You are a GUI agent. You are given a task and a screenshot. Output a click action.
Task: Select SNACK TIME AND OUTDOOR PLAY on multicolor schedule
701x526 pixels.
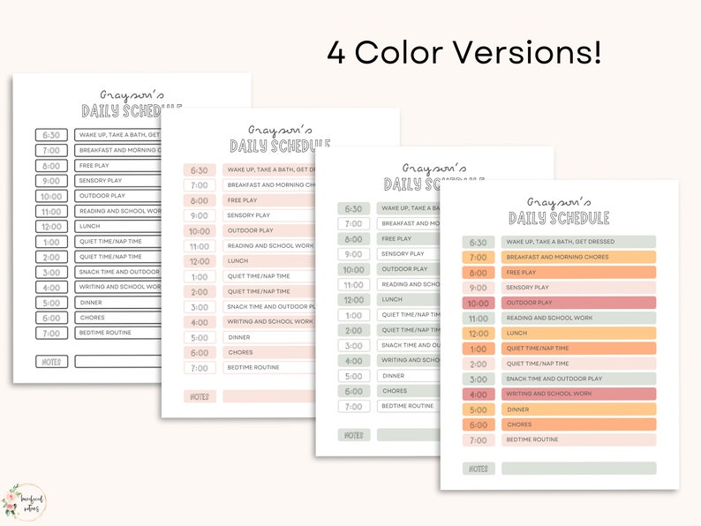[x=578, y=379]
